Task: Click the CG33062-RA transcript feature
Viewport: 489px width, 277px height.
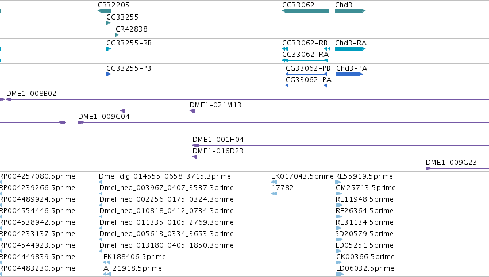Action: pyautogui.click(x=305, y=60)
